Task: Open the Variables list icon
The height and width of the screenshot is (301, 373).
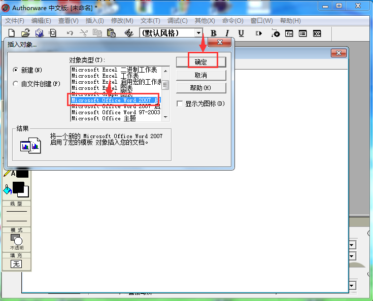Action: 302,34
